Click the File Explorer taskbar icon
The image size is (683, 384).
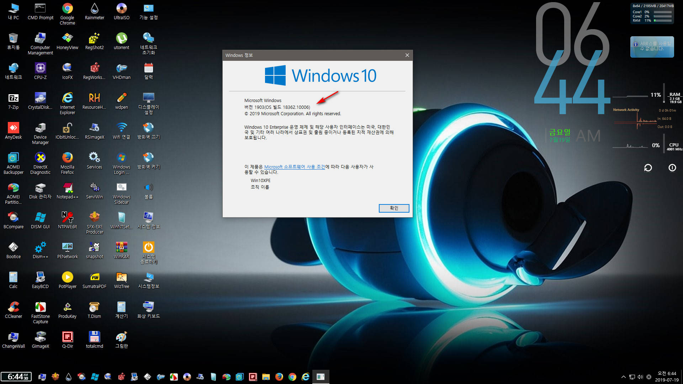(x=266, y=377)
